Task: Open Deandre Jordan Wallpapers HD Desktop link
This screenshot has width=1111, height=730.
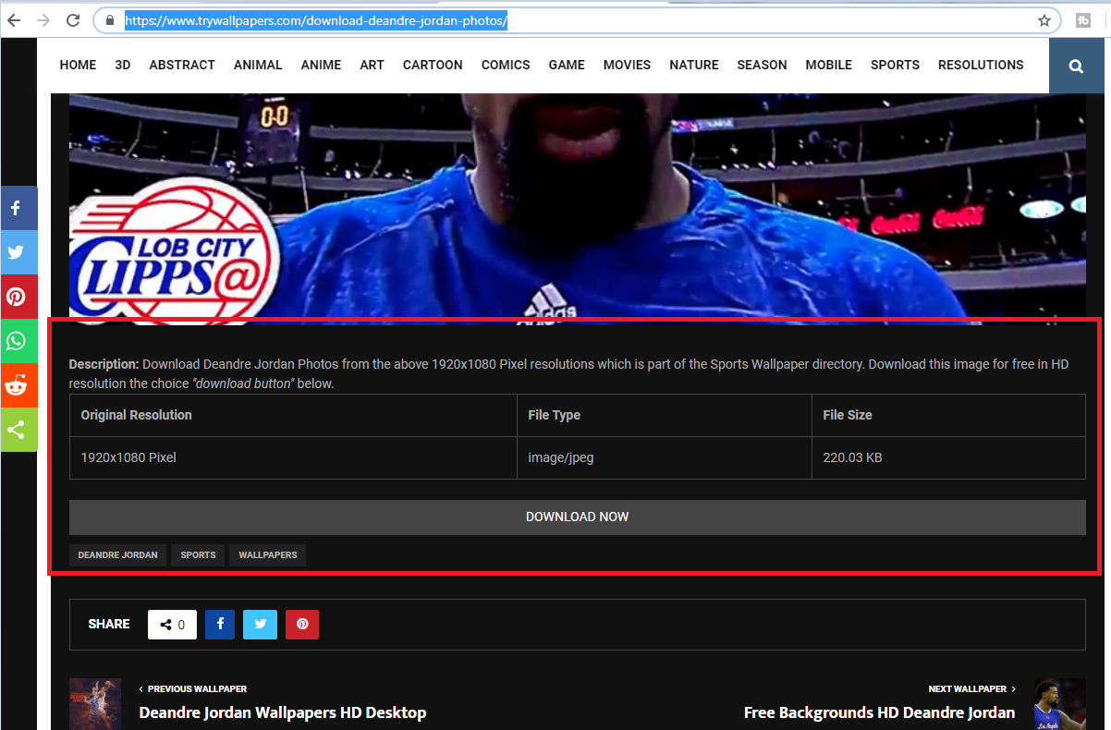Action: click(283, 712)
